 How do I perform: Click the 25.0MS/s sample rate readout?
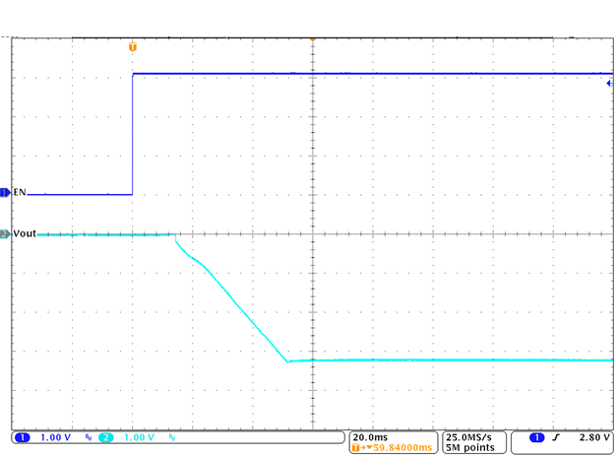[472, 436]
